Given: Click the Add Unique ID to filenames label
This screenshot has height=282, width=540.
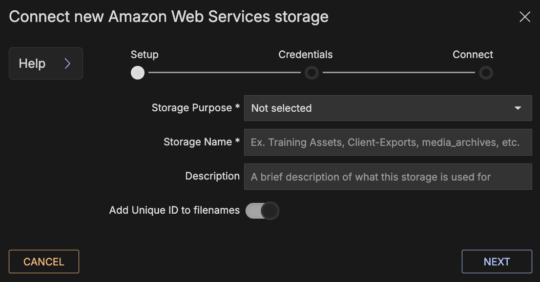Looking at the screenshot, I should pyautogui.click(x=174, y=210).
